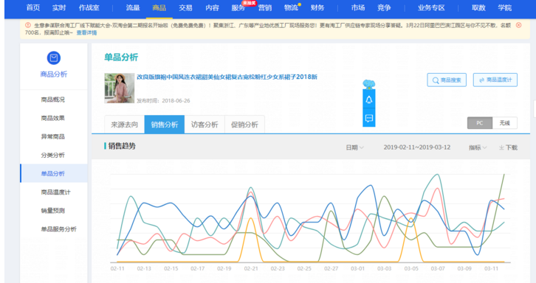
Task: Open 商品温度计 in sidebar
Action: tap(55, 192)
